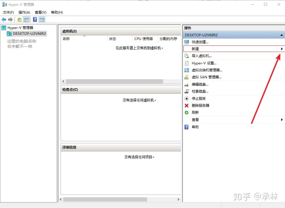
Task: Sort by CPU 使用率 column header
Action: coord(145,39)
